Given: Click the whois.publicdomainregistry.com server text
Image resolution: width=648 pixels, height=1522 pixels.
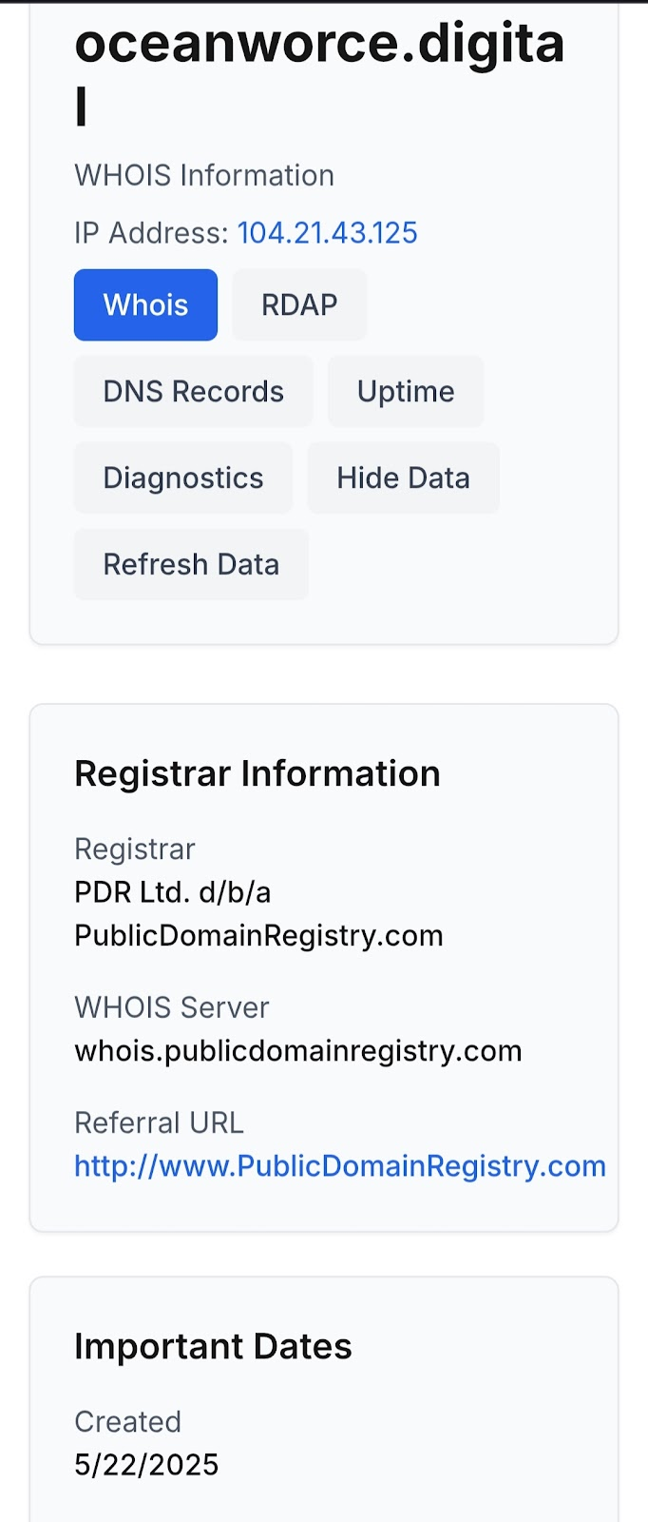Looking at the screenshot, I should [298, 1050].
